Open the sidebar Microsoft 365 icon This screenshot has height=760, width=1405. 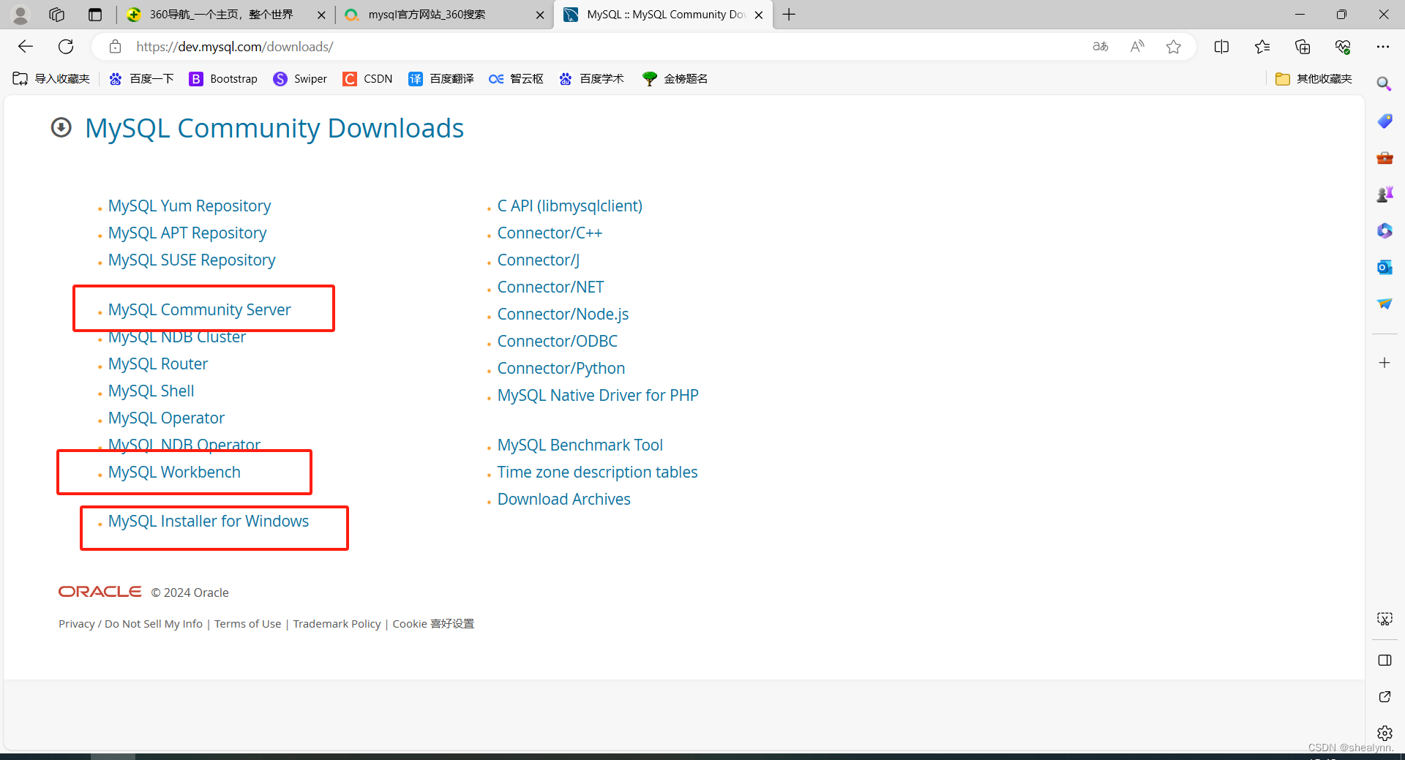click(x=1385, y=230)
